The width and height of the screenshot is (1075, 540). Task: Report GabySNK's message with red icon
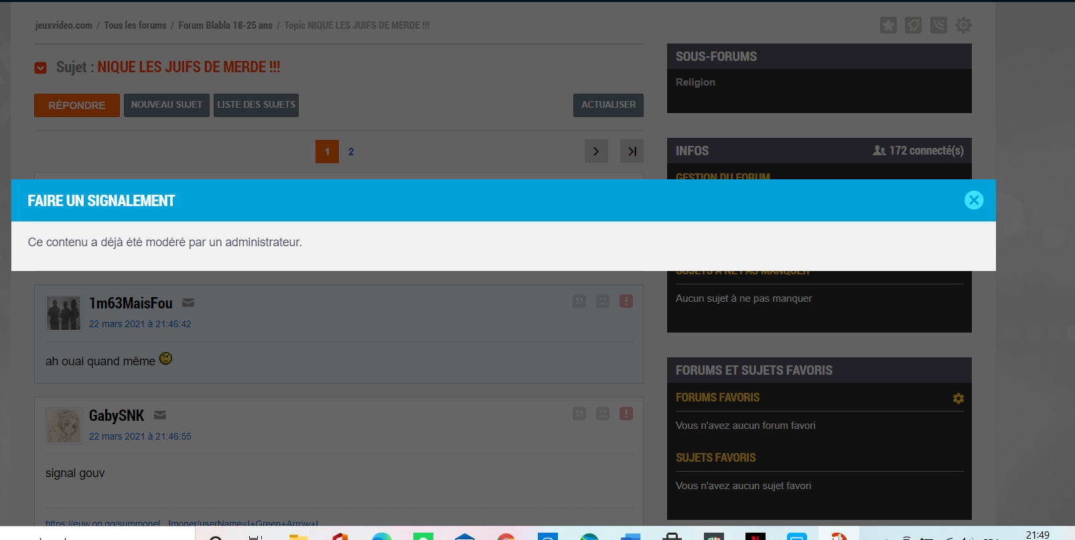(x=626, y=414)
